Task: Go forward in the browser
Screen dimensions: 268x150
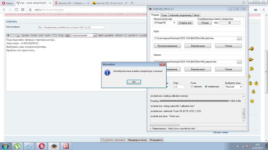Action: (10, 10)
